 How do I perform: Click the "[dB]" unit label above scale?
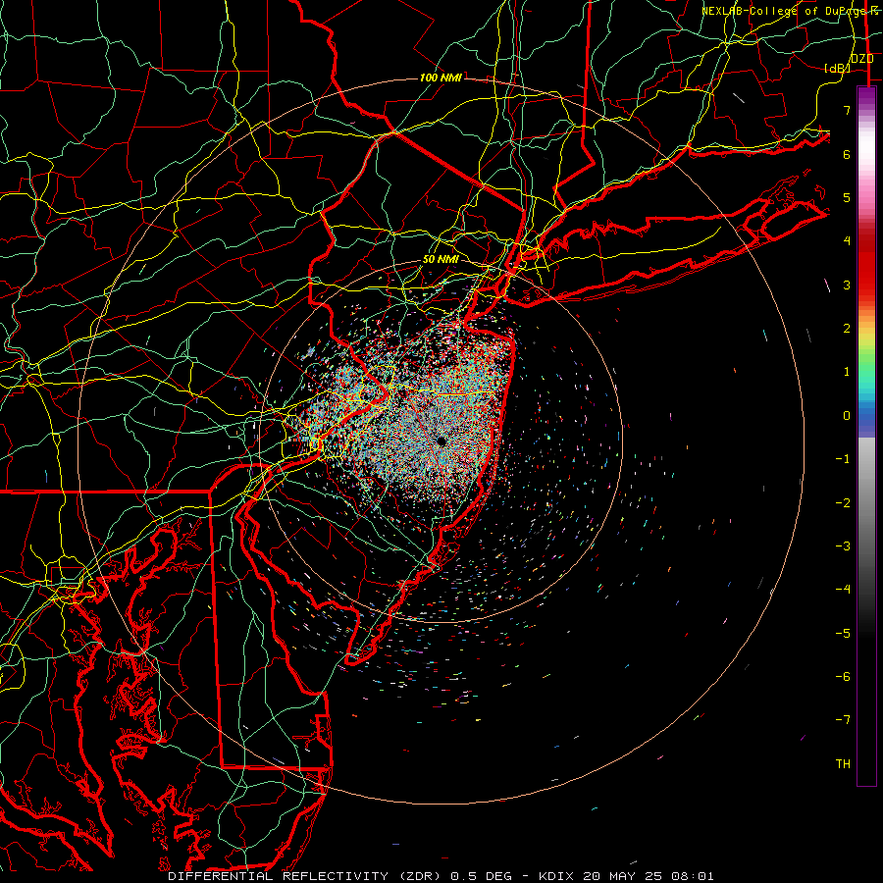point(838,69)
